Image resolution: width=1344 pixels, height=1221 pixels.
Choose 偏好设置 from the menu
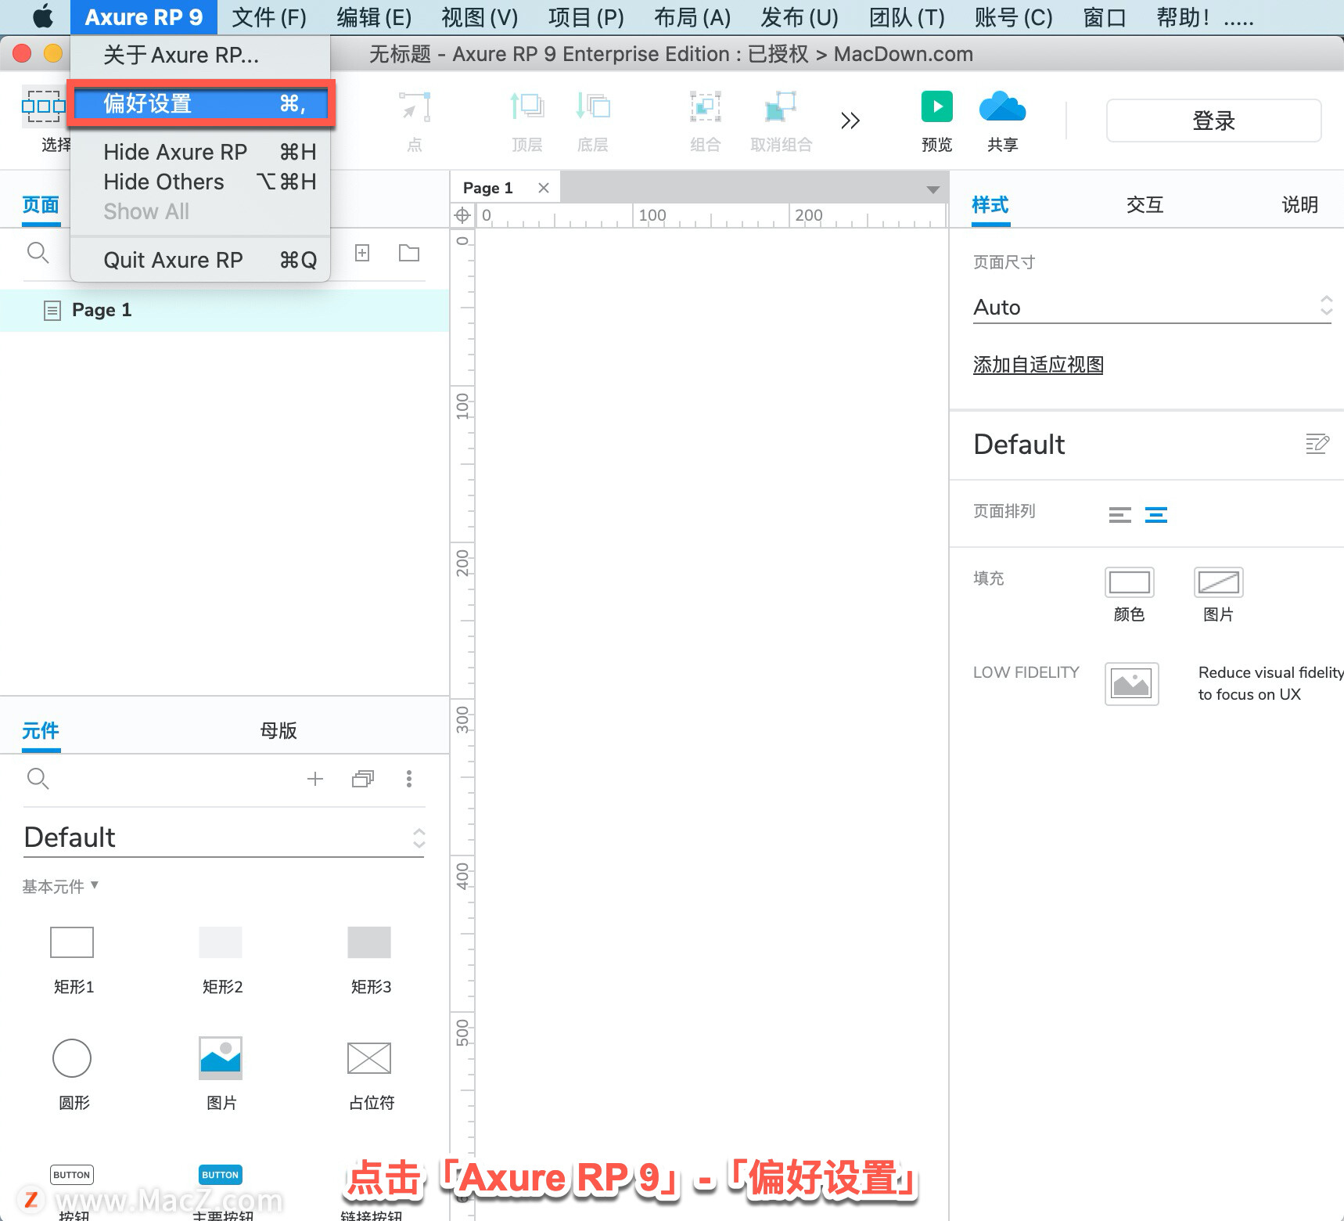click(x=202, y=103)
